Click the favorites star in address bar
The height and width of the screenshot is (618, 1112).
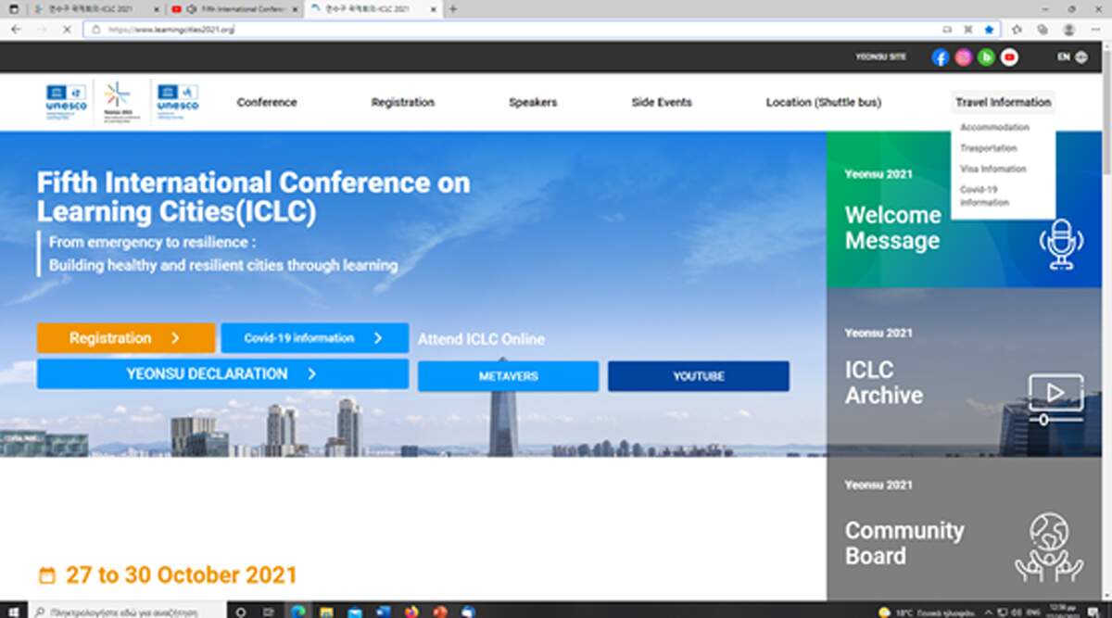(x=989, y=30)
